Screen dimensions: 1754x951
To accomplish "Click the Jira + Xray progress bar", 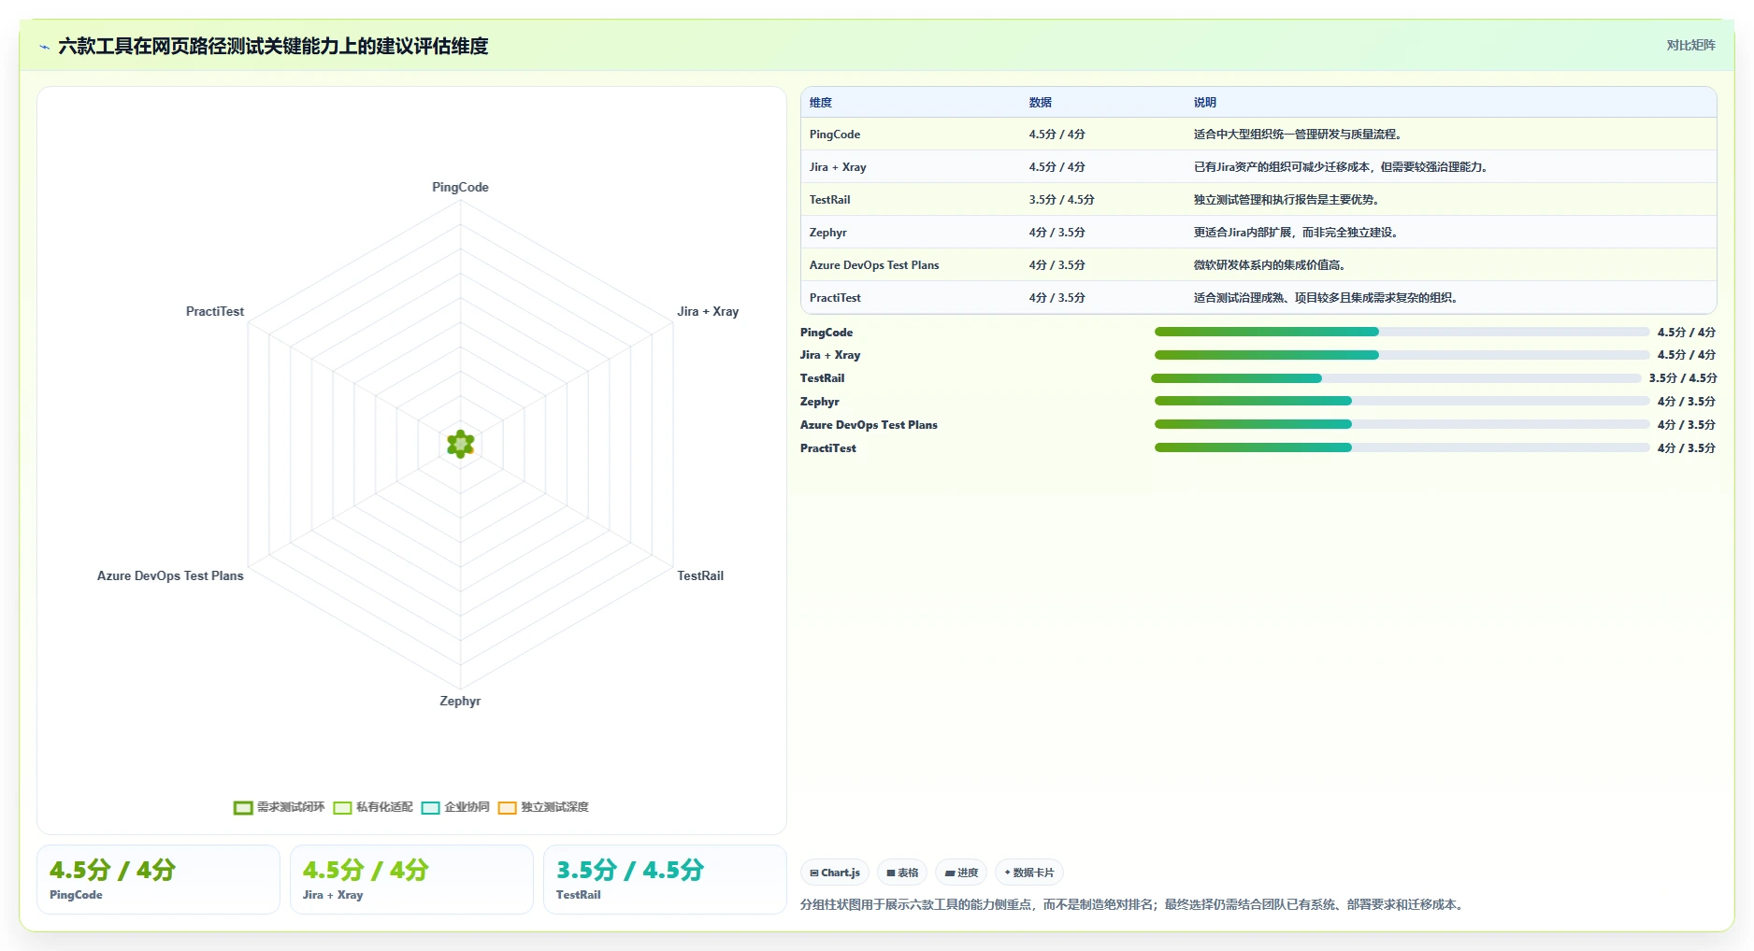I will pyautogui.click(x=1402, y=355).
